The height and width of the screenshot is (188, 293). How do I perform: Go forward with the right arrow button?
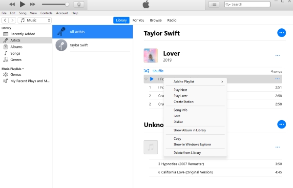[x=12, y=20]
